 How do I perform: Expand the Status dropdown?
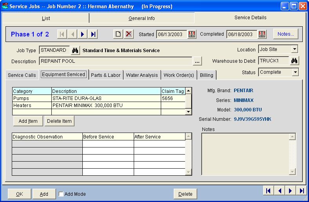[295, 72]
